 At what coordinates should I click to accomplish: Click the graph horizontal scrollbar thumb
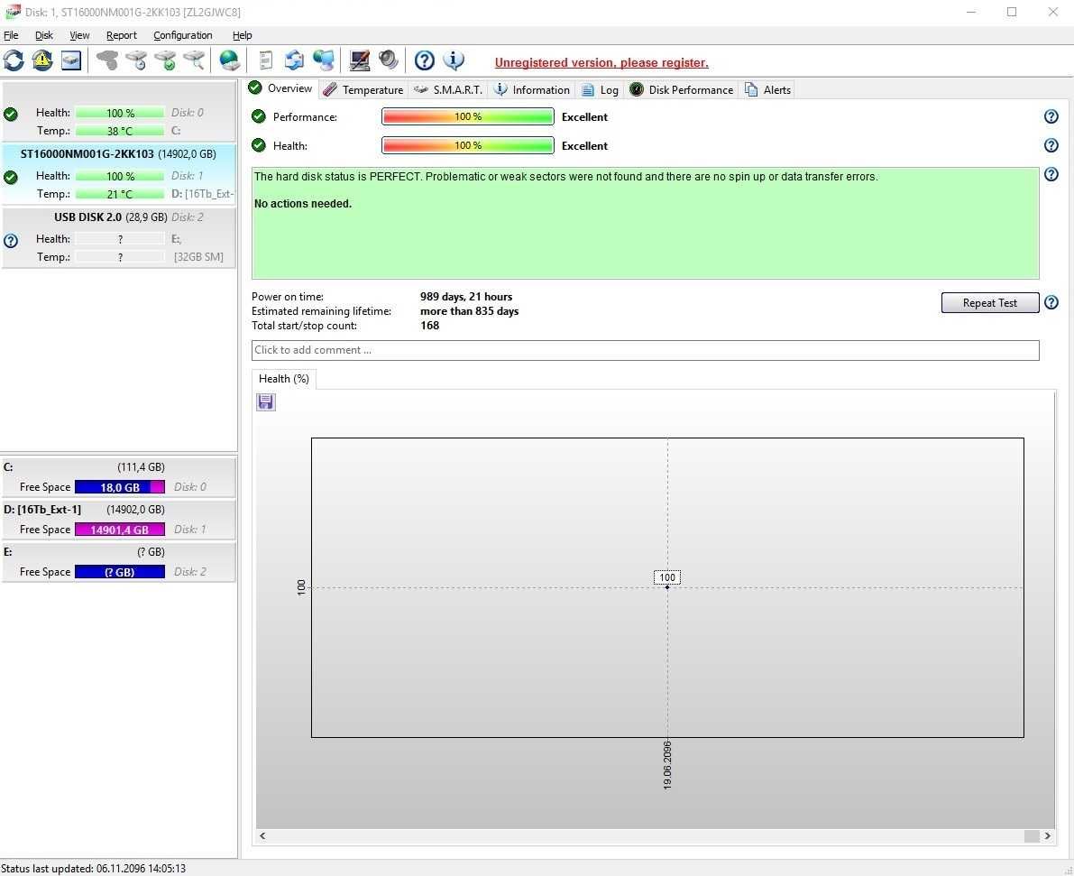1032,835
